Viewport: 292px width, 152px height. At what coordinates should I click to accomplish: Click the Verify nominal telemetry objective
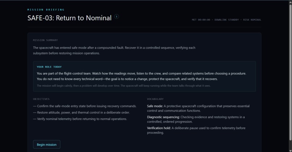(x=80, y=119)
